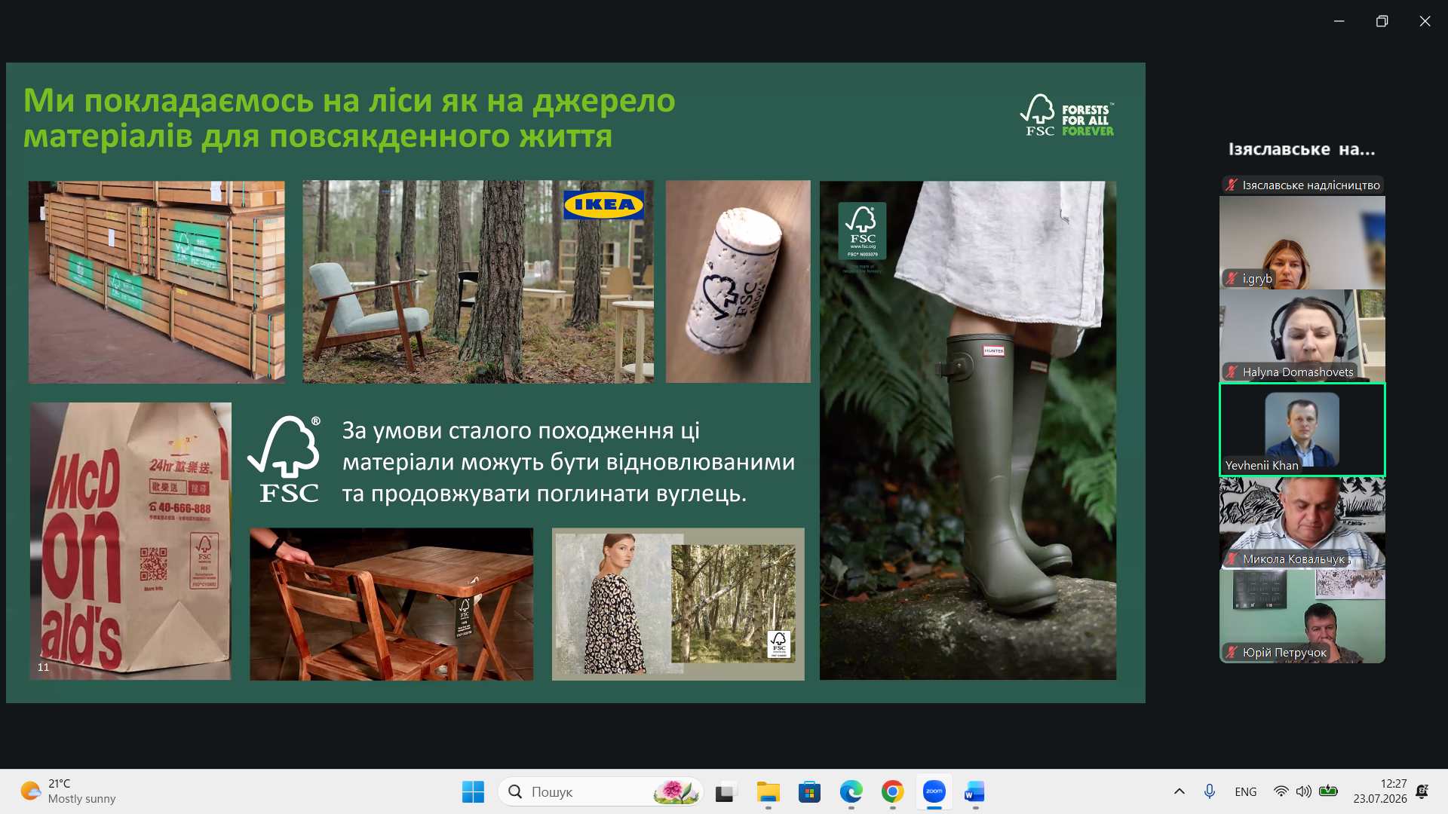Open Task View on the taskbar
This screenshot has height=814, width=1448.
pyautogui.click(x=725, y=791)
